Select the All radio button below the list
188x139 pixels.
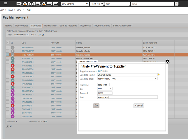click(x=7, y=126)
